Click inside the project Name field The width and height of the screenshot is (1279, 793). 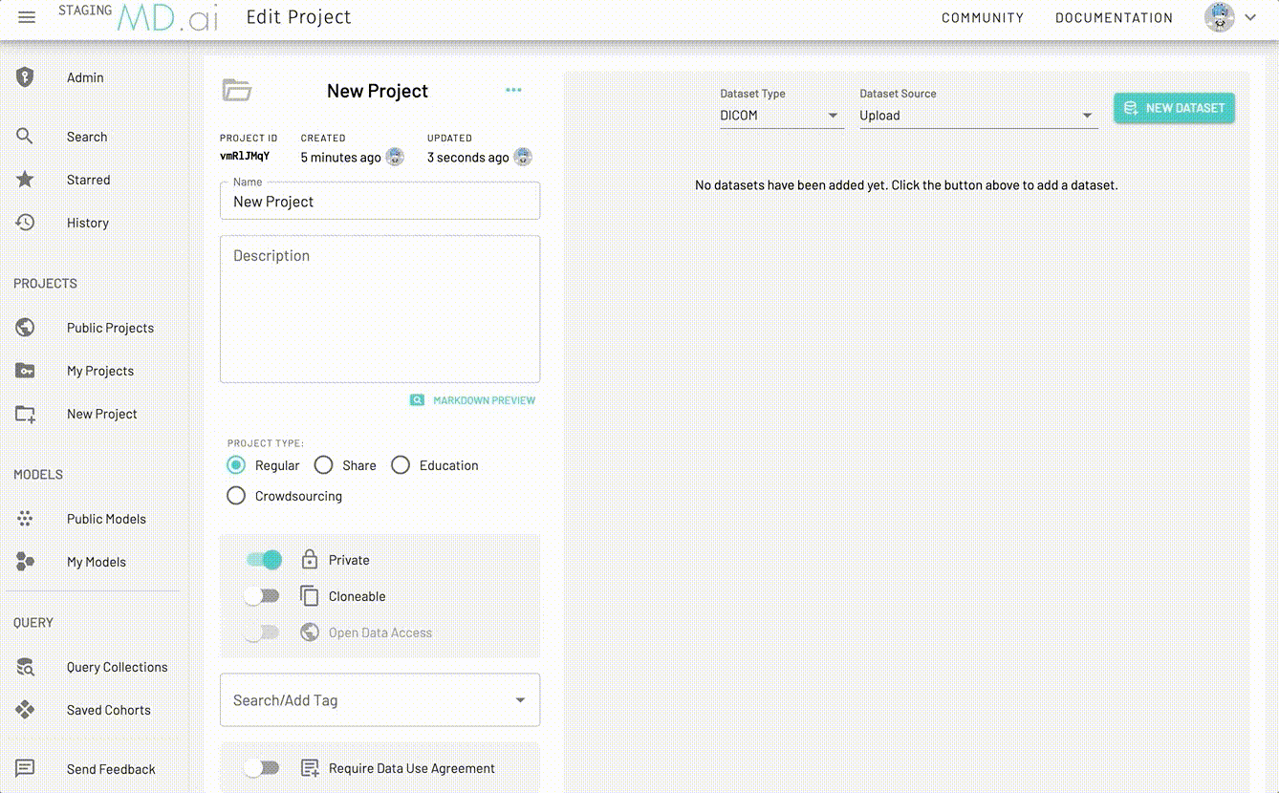tap(379, 202)
